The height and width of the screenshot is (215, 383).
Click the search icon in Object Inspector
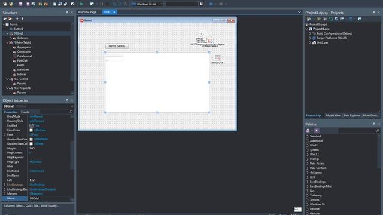[x=71, y=112]
